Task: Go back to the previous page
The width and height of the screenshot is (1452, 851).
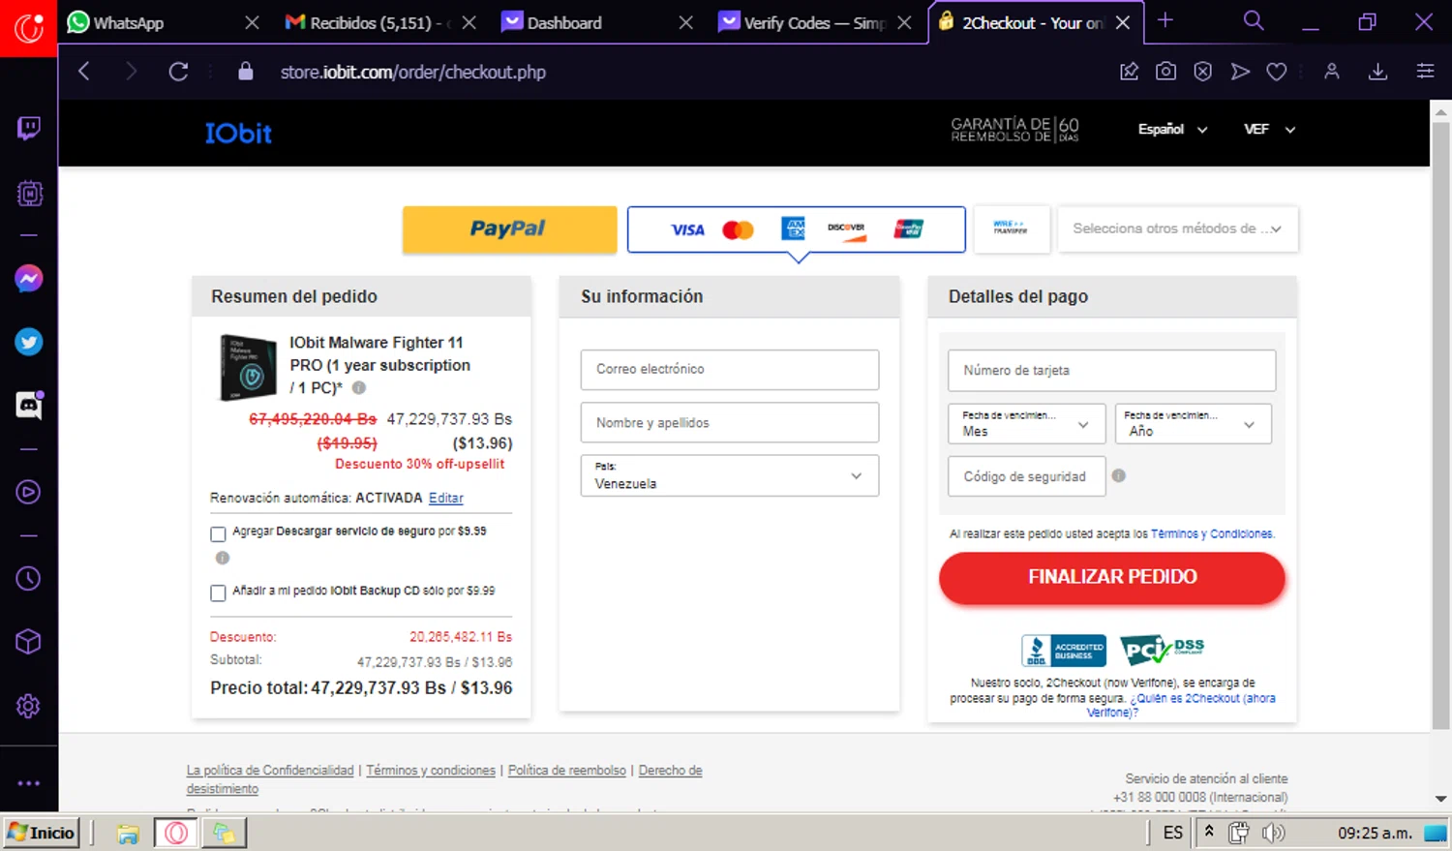Action: coord(84,72)
